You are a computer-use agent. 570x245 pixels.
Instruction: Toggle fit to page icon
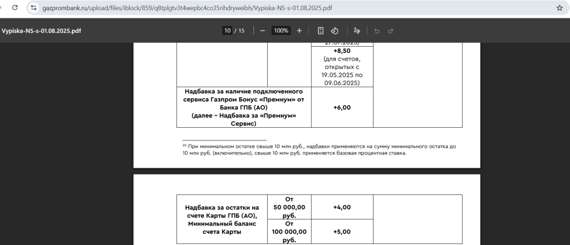(320, 31)
